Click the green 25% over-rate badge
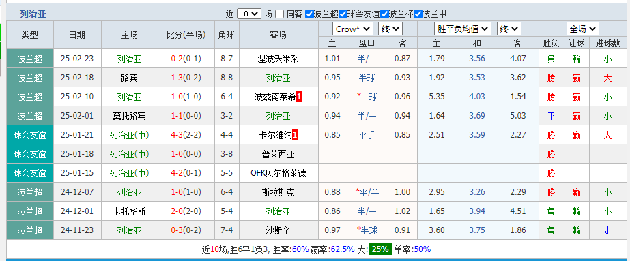This screenshot has height=261, width=630. pos(380,249)
